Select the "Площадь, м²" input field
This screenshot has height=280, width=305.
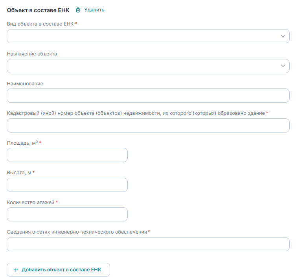67,155
